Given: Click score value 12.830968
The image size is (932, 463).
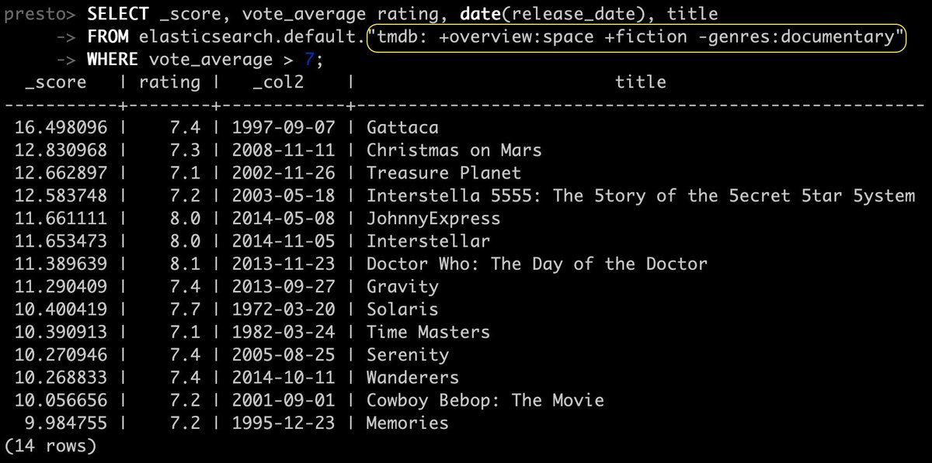Looking at the screenshot, I should [61, 150].
